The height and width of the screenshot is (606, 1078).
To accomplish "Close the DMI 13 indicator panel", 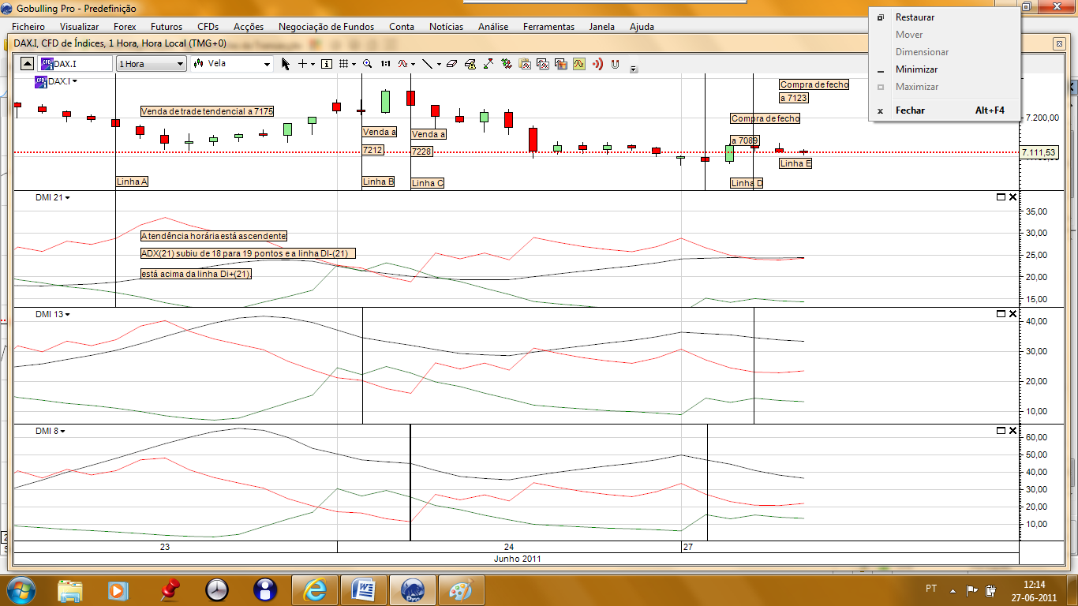I will (1012, 314).
